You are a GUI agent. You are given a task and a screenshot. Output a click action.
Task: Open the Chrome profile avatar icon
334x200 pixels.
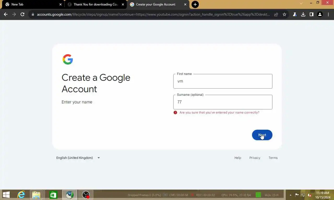pos(320,15)
